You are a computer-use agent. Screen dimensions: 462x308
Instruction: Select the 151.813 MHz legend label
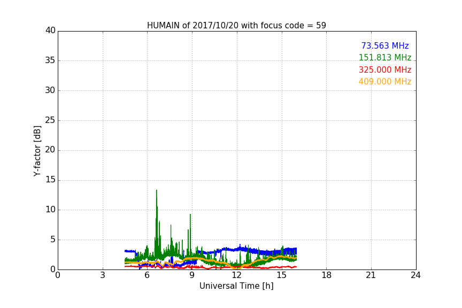coord(385,58)
